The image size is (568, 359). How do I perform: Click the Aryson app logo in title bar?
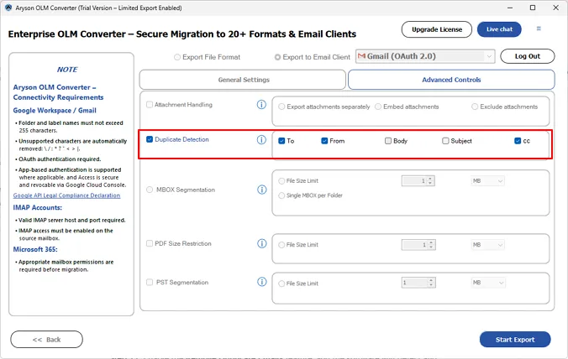click(x=7, y=7)
